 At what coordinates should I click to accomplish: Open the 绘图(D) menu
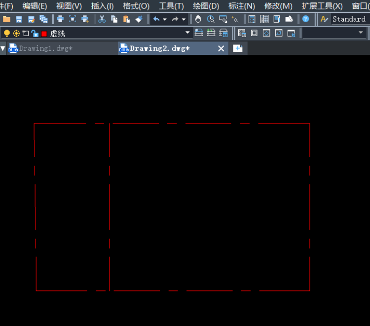click(x=206, y=6)
